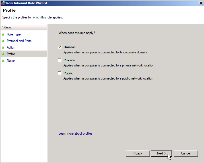The image size is (204, 163).
Task: Proceed with the Next button
Action: pyautogui.click(x=161, y=153)
